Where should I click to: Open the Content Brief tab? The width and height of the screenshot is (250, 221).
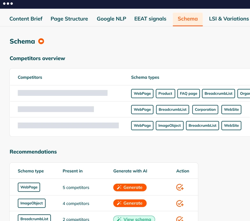coord(26,19)
